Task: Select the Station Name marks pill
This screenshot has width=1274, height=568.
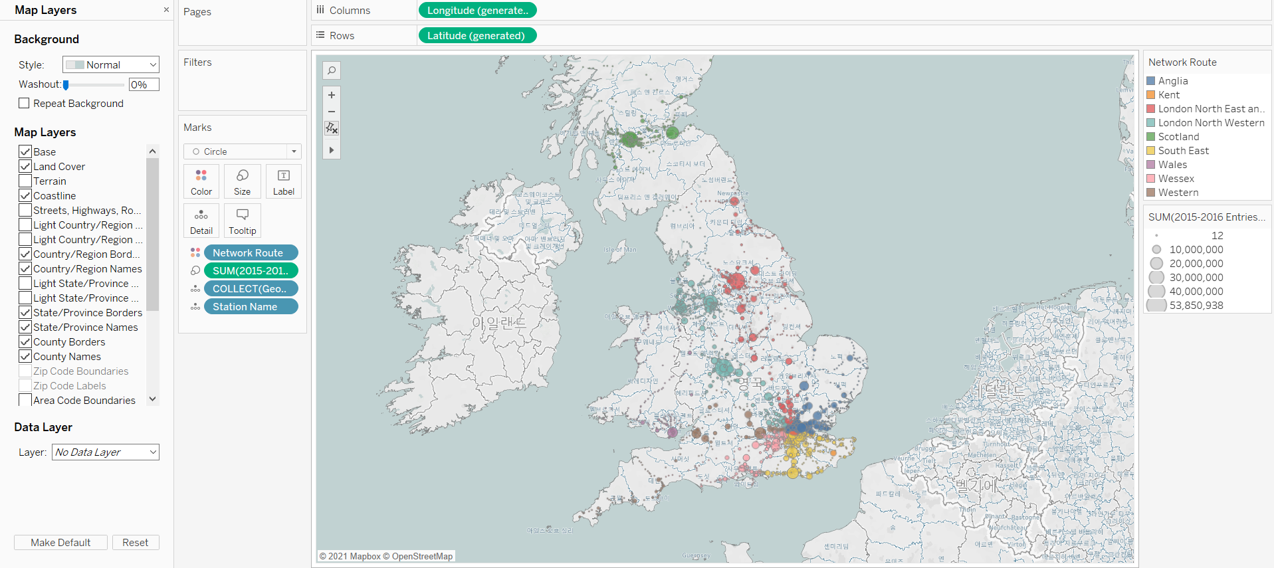Action: (251, 306)
